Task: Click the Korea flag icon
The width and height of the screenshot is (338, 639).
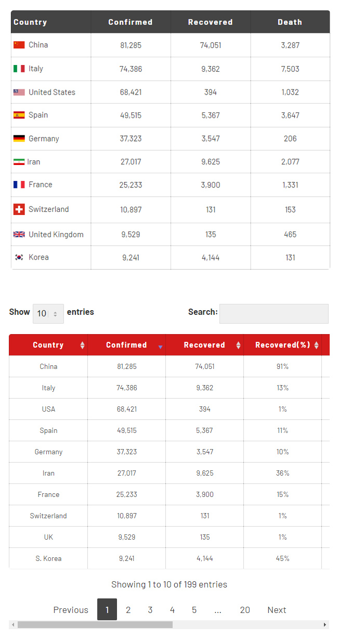Action: coord(19,257)
